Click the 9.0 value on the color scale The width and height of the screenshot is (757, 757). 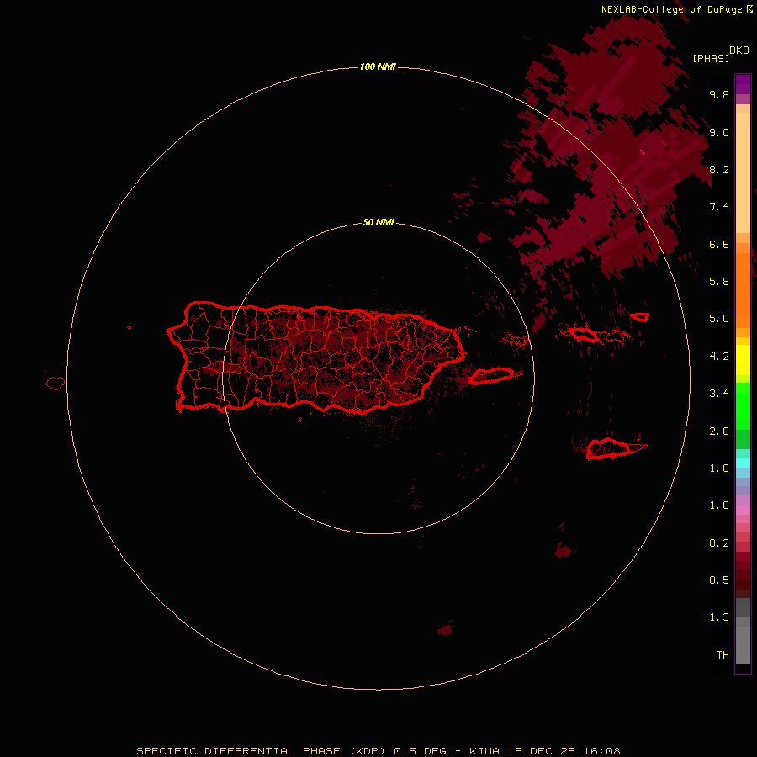point(719,132)
